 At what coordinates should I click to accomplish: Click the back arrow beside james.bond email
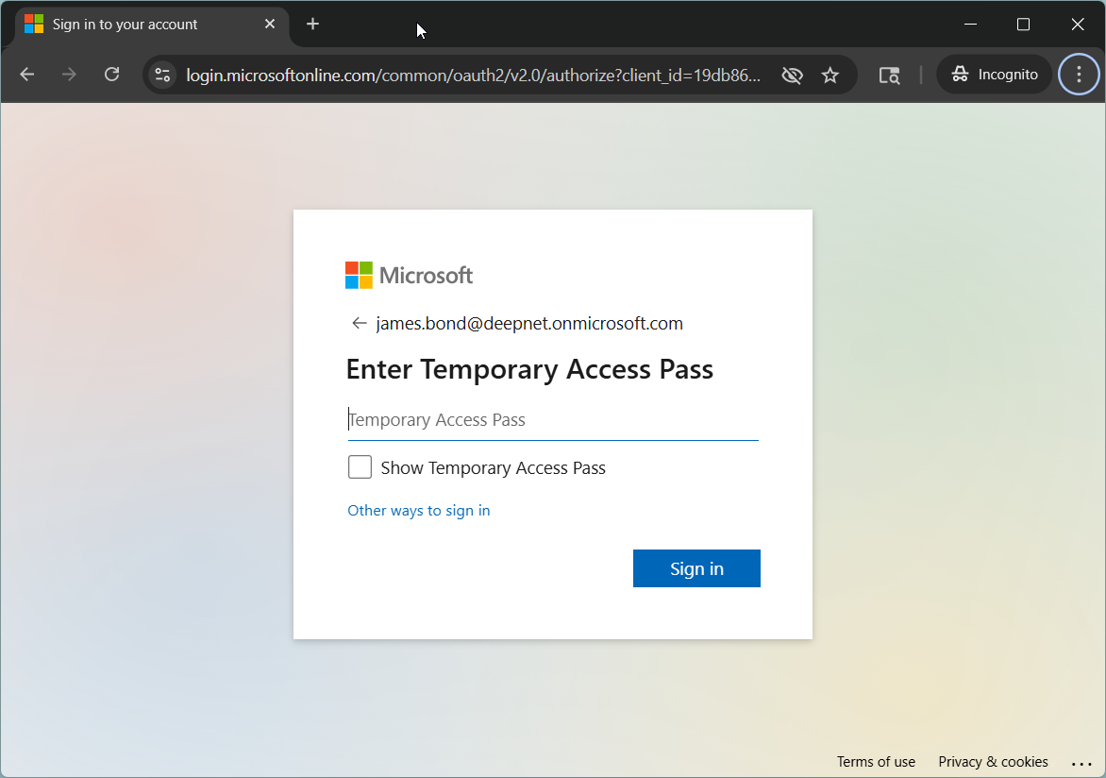[359, 324]
